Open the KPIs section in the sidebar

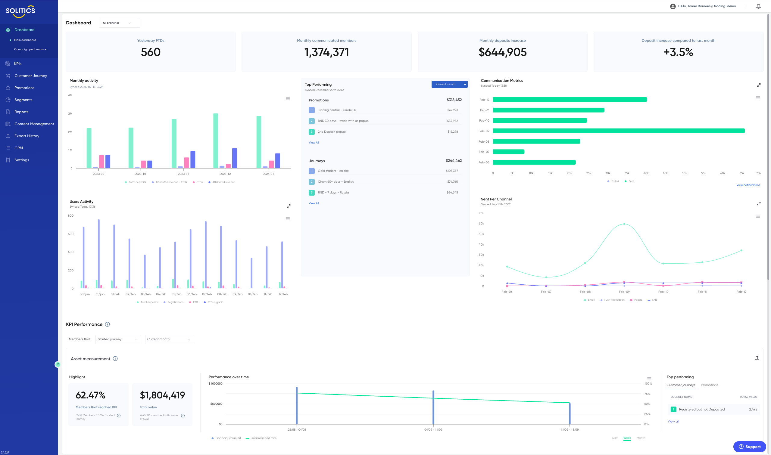[18, 63]
